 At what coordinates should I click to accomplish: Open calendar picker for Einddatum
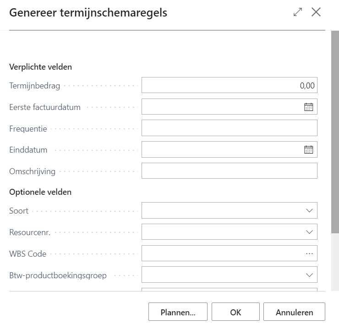pyautogui.click(x=309, y=149)
